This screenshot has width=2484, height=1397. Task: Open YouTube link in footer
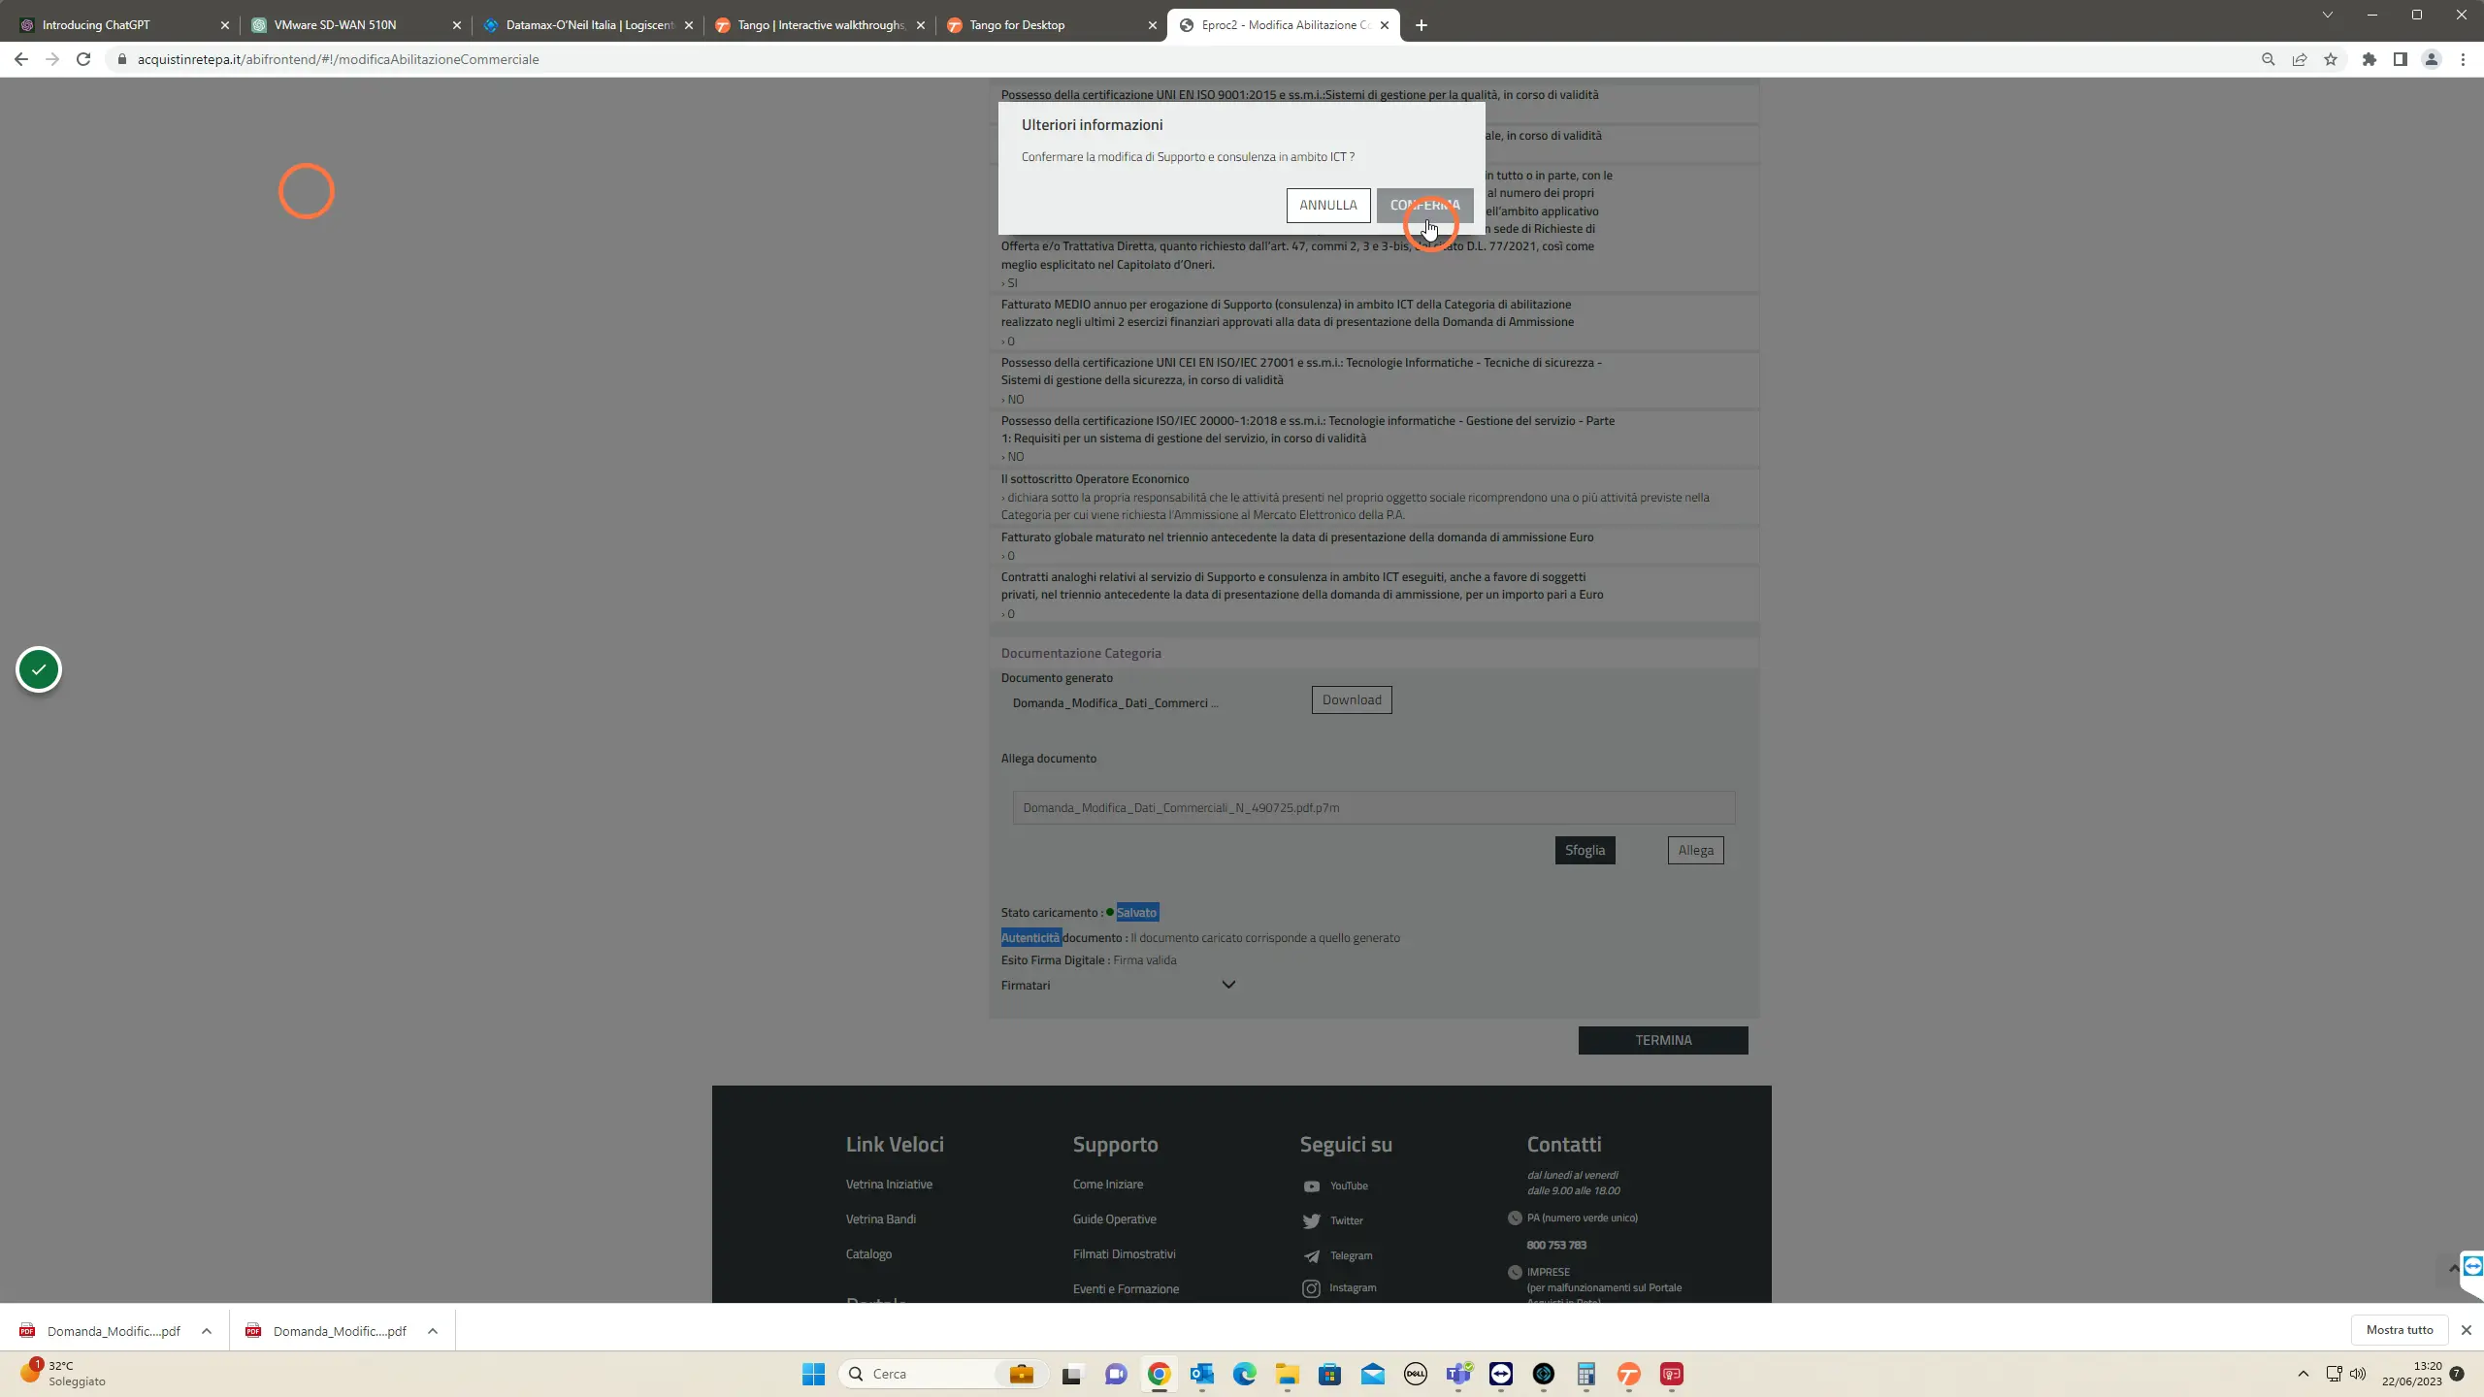click(x=1349, y=1186)
